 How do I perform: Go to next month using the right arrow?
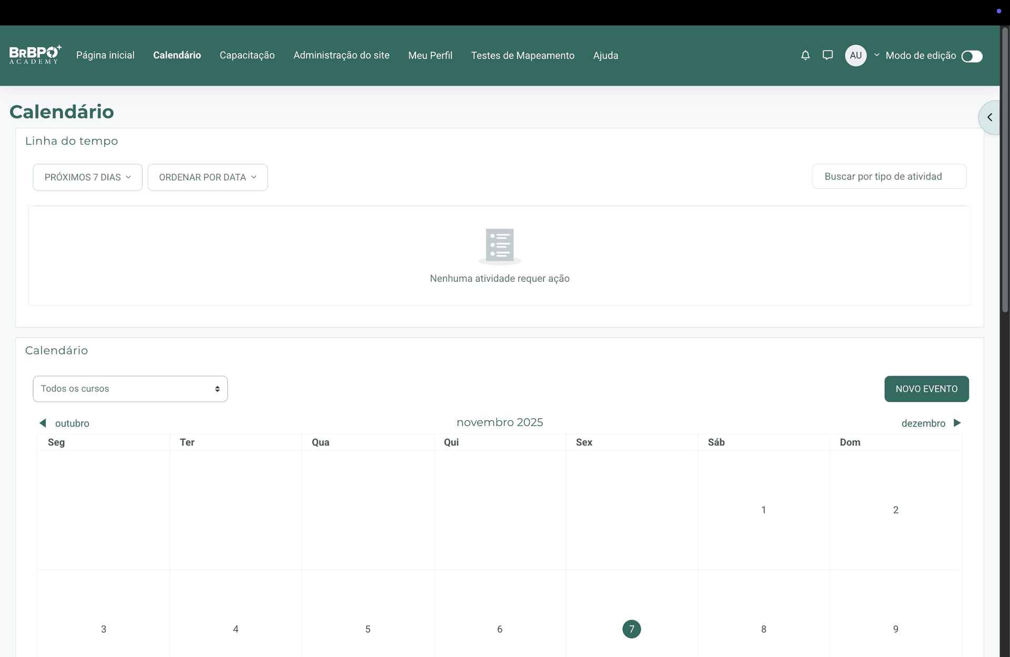coord(957,423)
